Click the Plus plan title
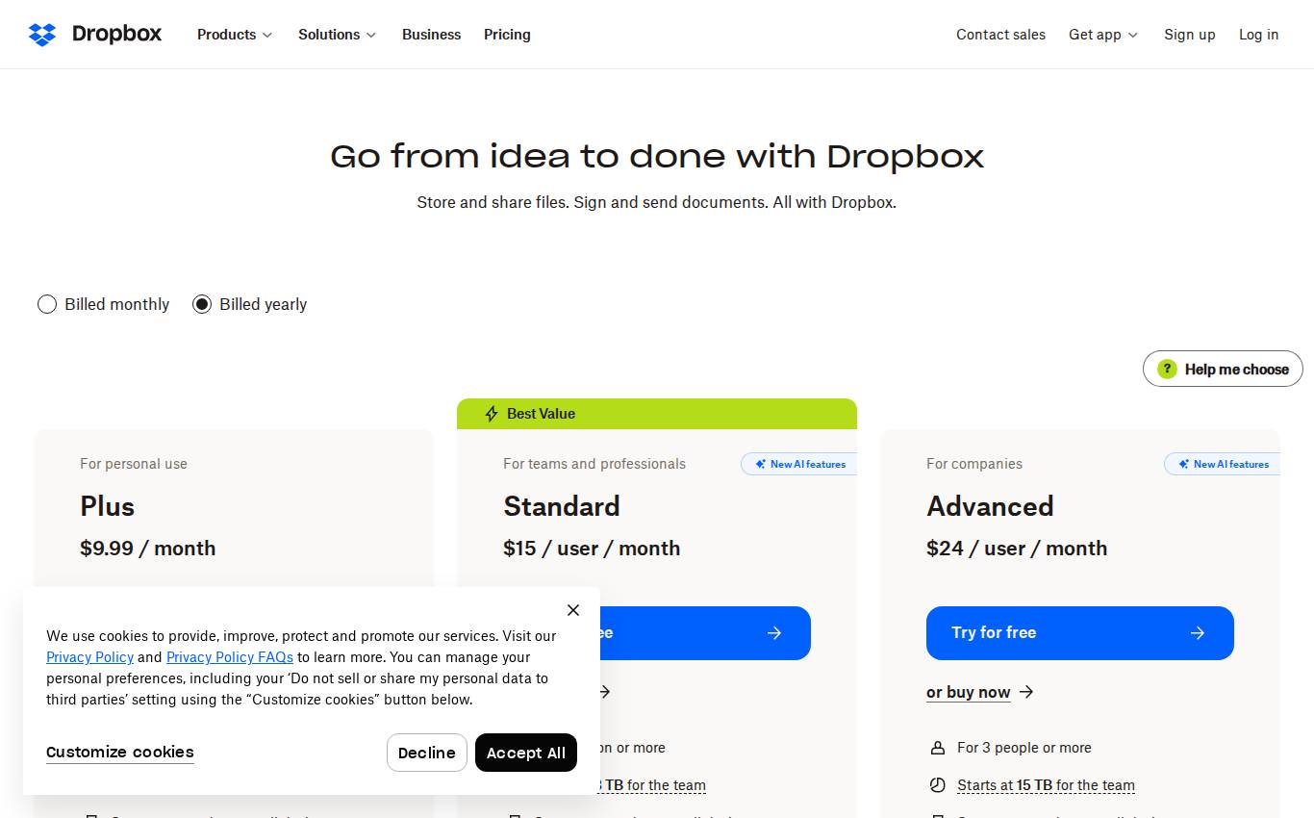 (x=107, y=506)
